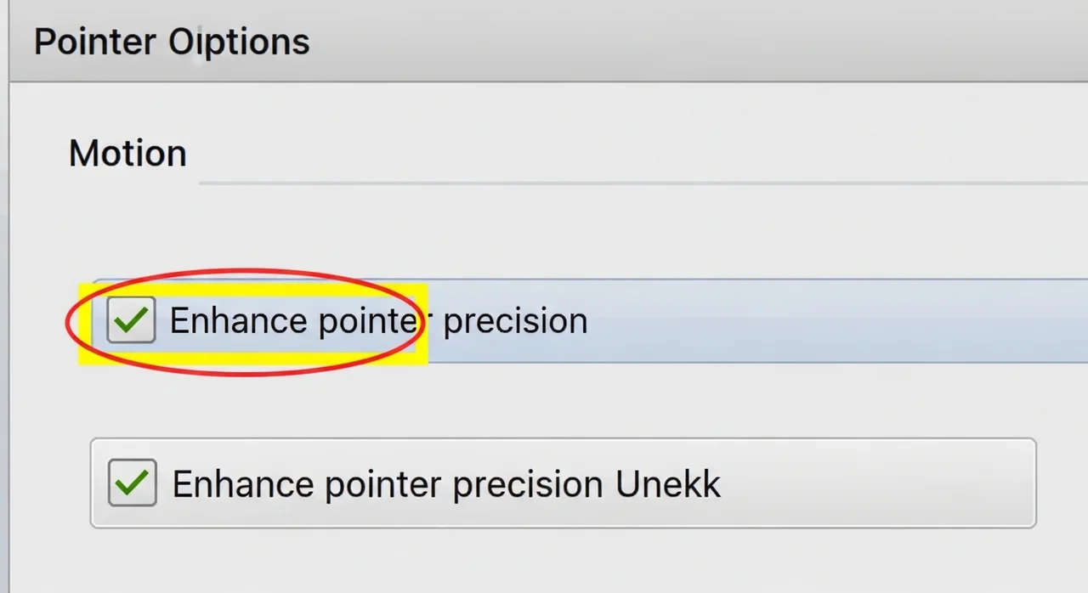Toggle the highlighted Enhance pointer precision checkbox
This screenshot has height=593, width=1088.
pyautogui.click(x=131, y=320)
